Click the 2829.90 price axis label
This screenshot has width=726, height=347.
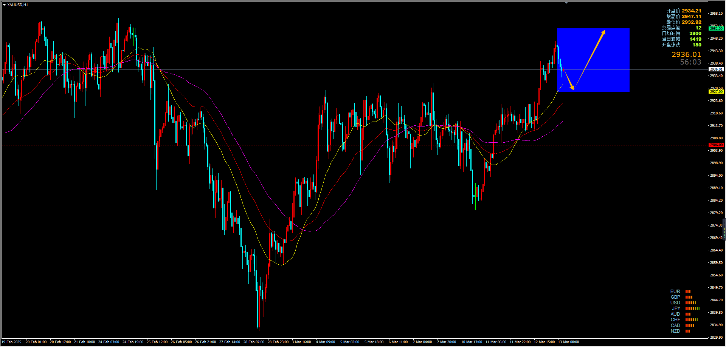[716, 338]
